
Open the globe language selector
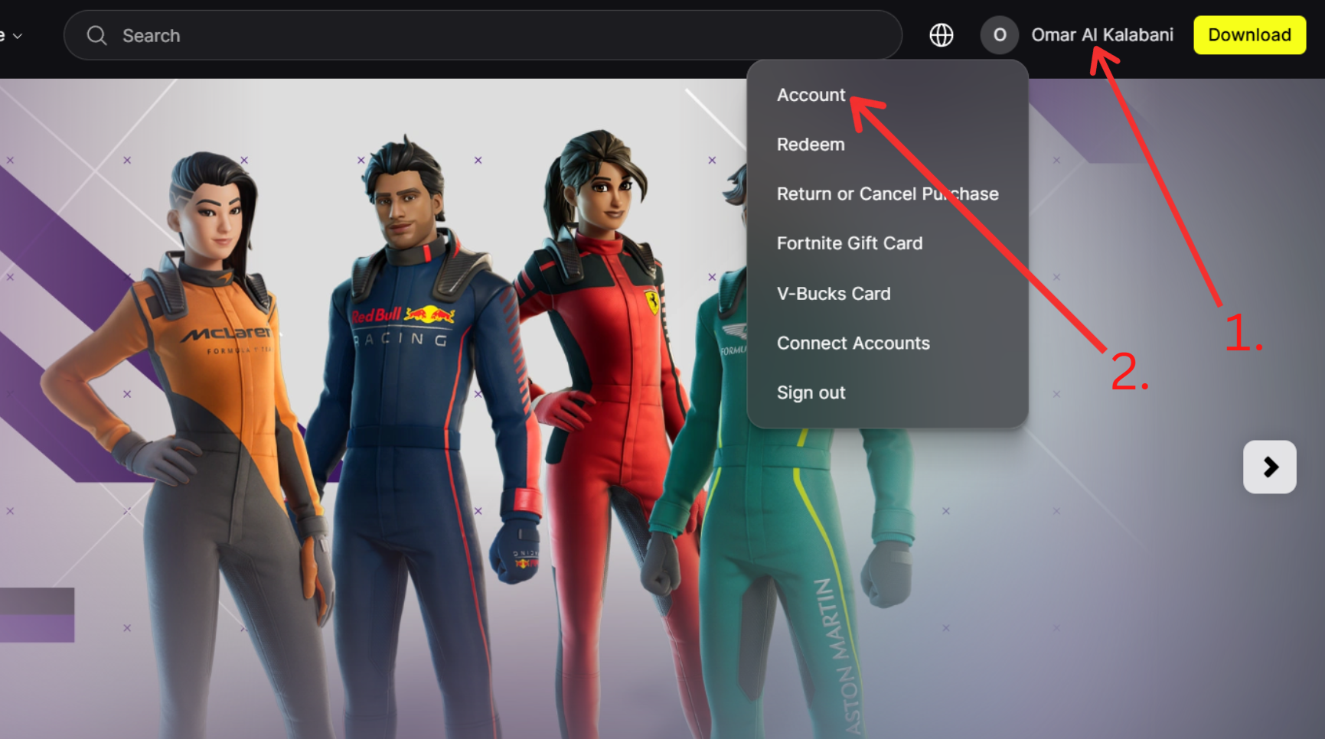tap(941, 35)
